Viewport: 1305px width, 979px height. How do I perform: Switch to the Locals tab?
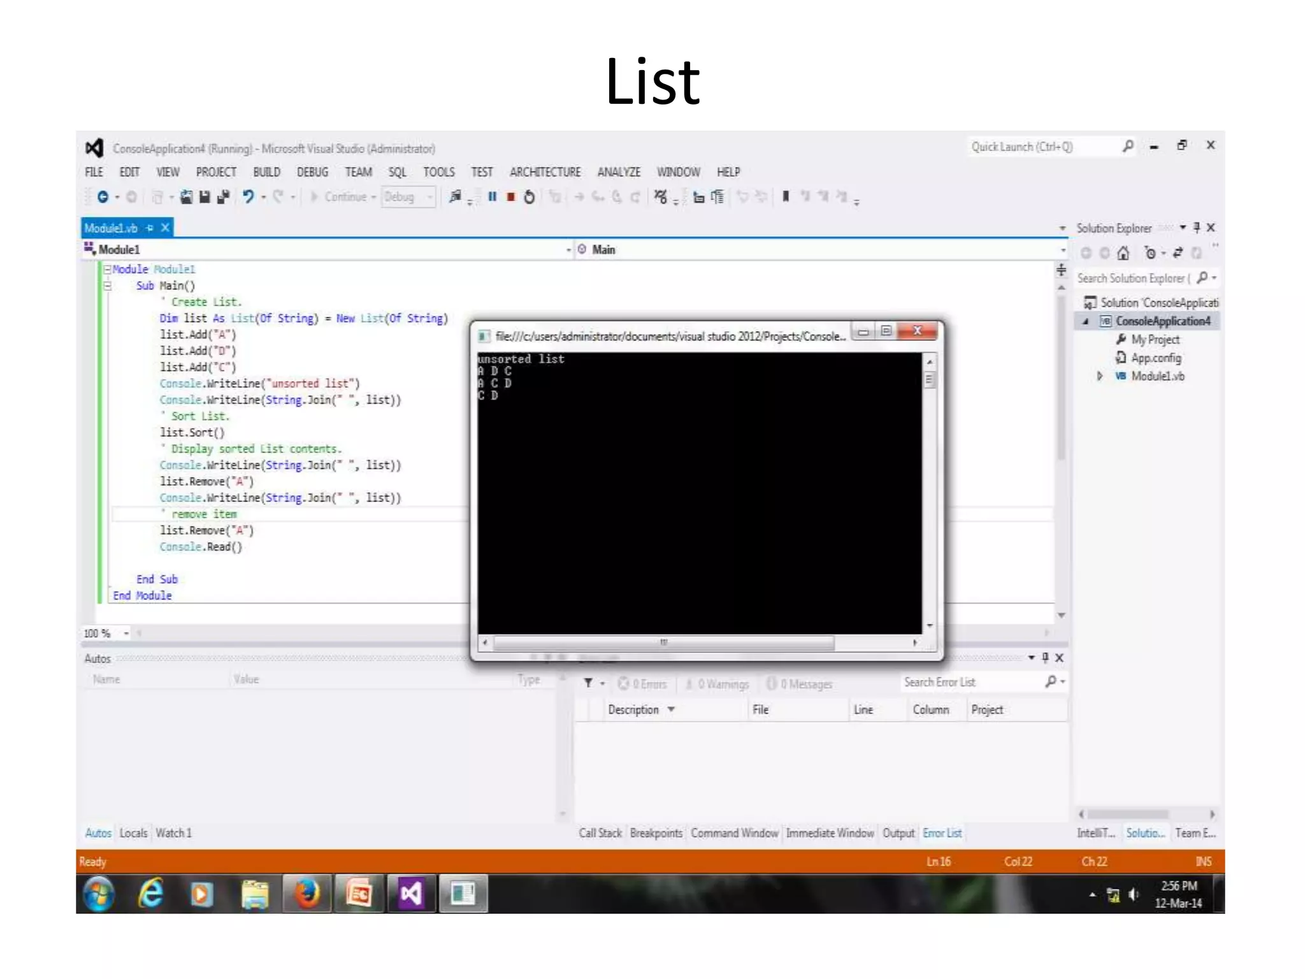pyautogui.click(x=133, y=832)
